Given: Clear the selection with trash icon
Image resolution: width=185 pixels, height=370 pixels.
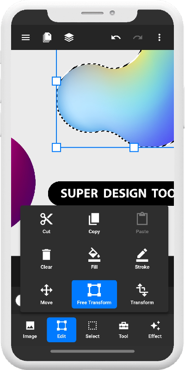Looking at the screenshot, I should [x=47, y=259].
